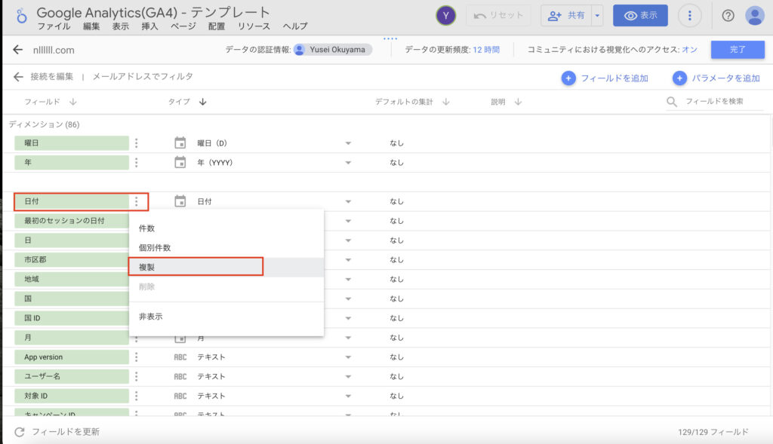The image size is (773, 444).
Task: Click the Yusei Okuyama credentials chip
Action: [x=333, y=50]
